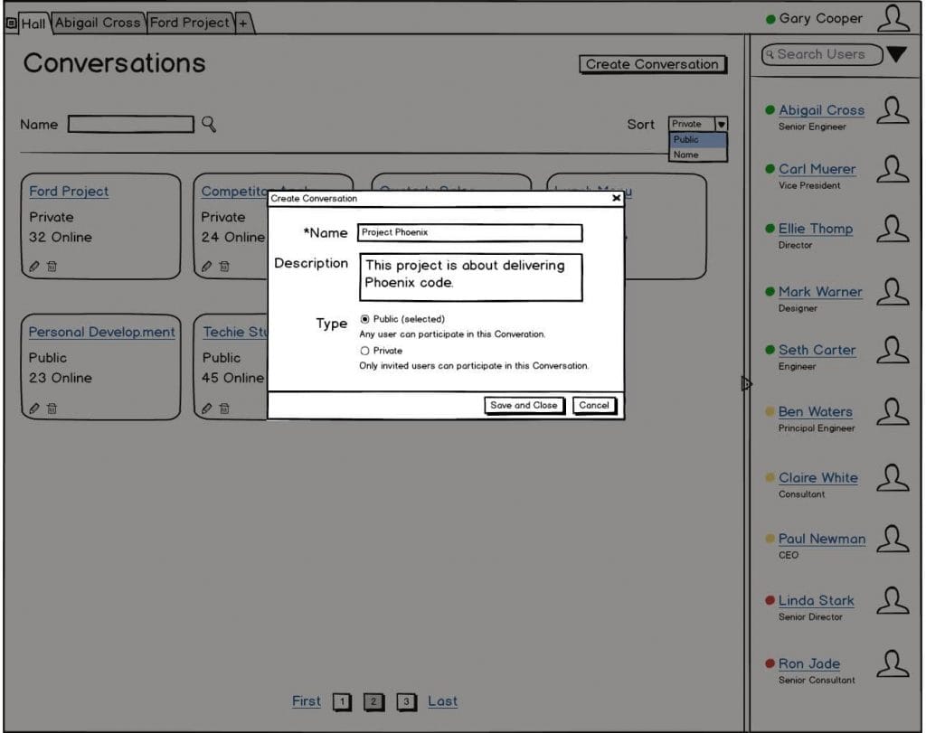
Task: Expand the user filter triangle beside Search Users
Action: pyautogui.click(x=896, y=54)
